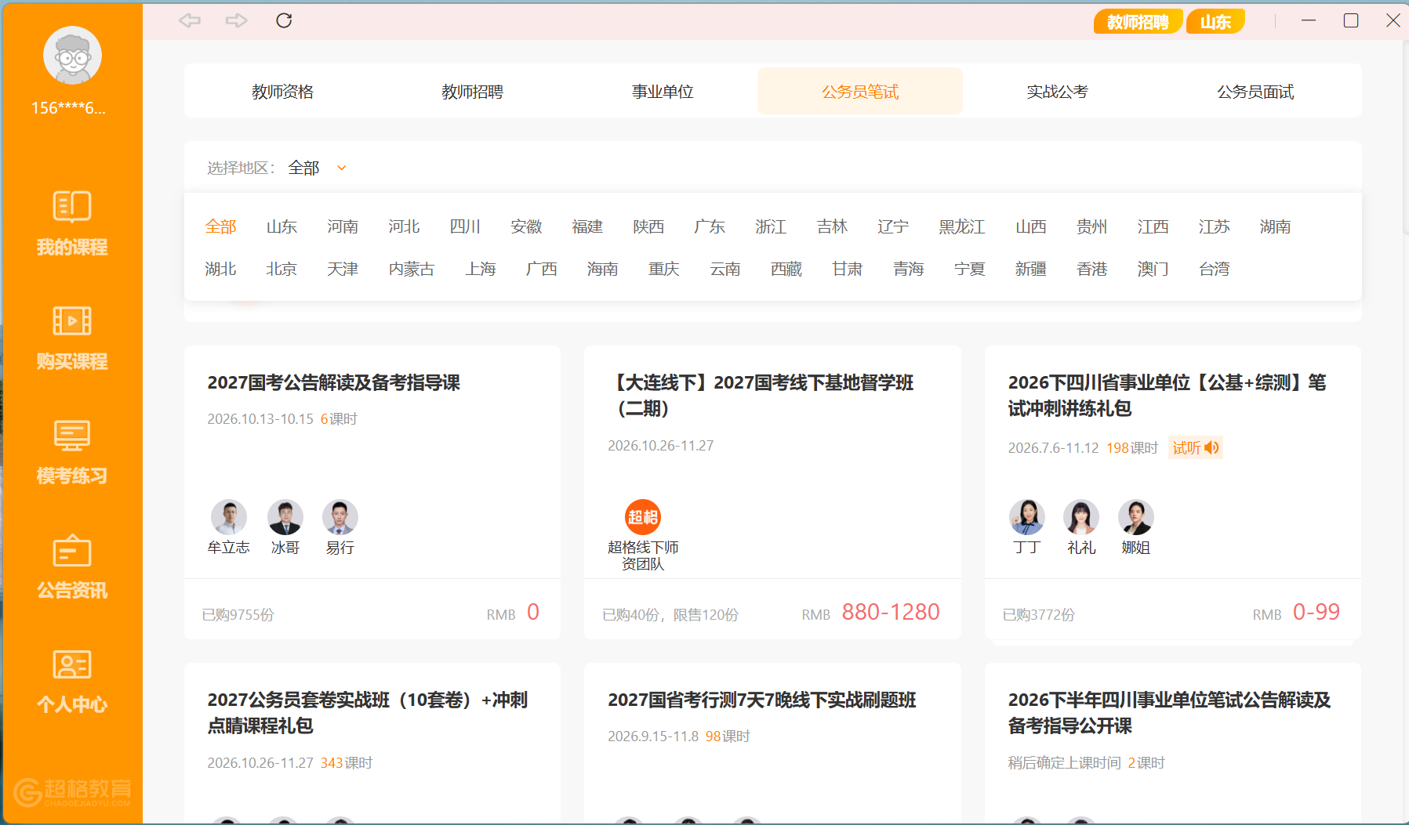Choose region 四川
1409x825 pixels.
[x=465, y=226]
